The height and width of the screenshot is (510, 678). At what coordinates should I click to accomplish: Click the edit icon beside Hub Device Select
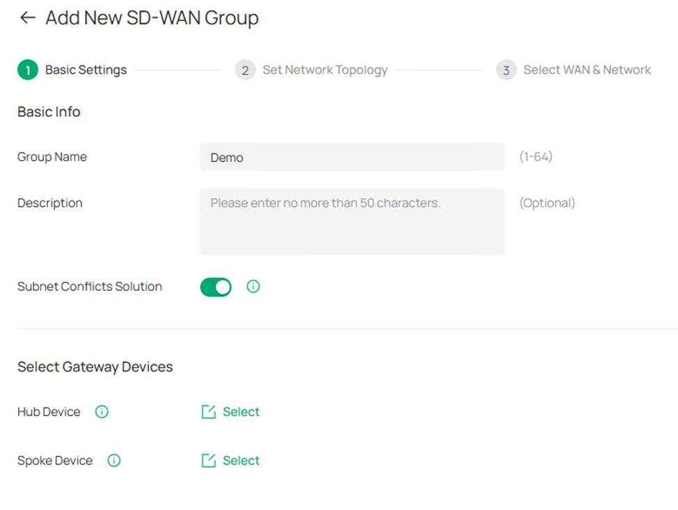208,412
